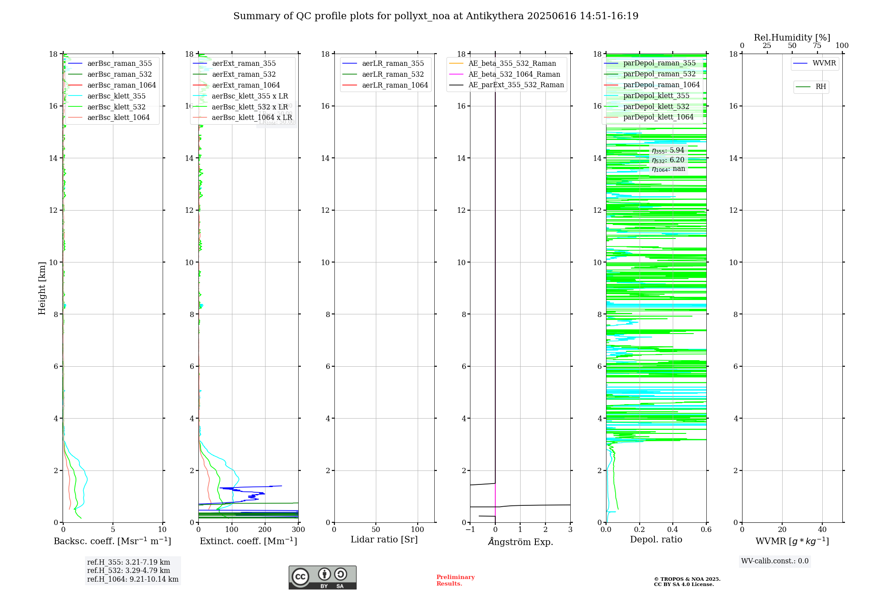The image size is (872, 593).
Task: Click the ref.H_532: 3.29-4.79 km text
Action: coord(129,571)
